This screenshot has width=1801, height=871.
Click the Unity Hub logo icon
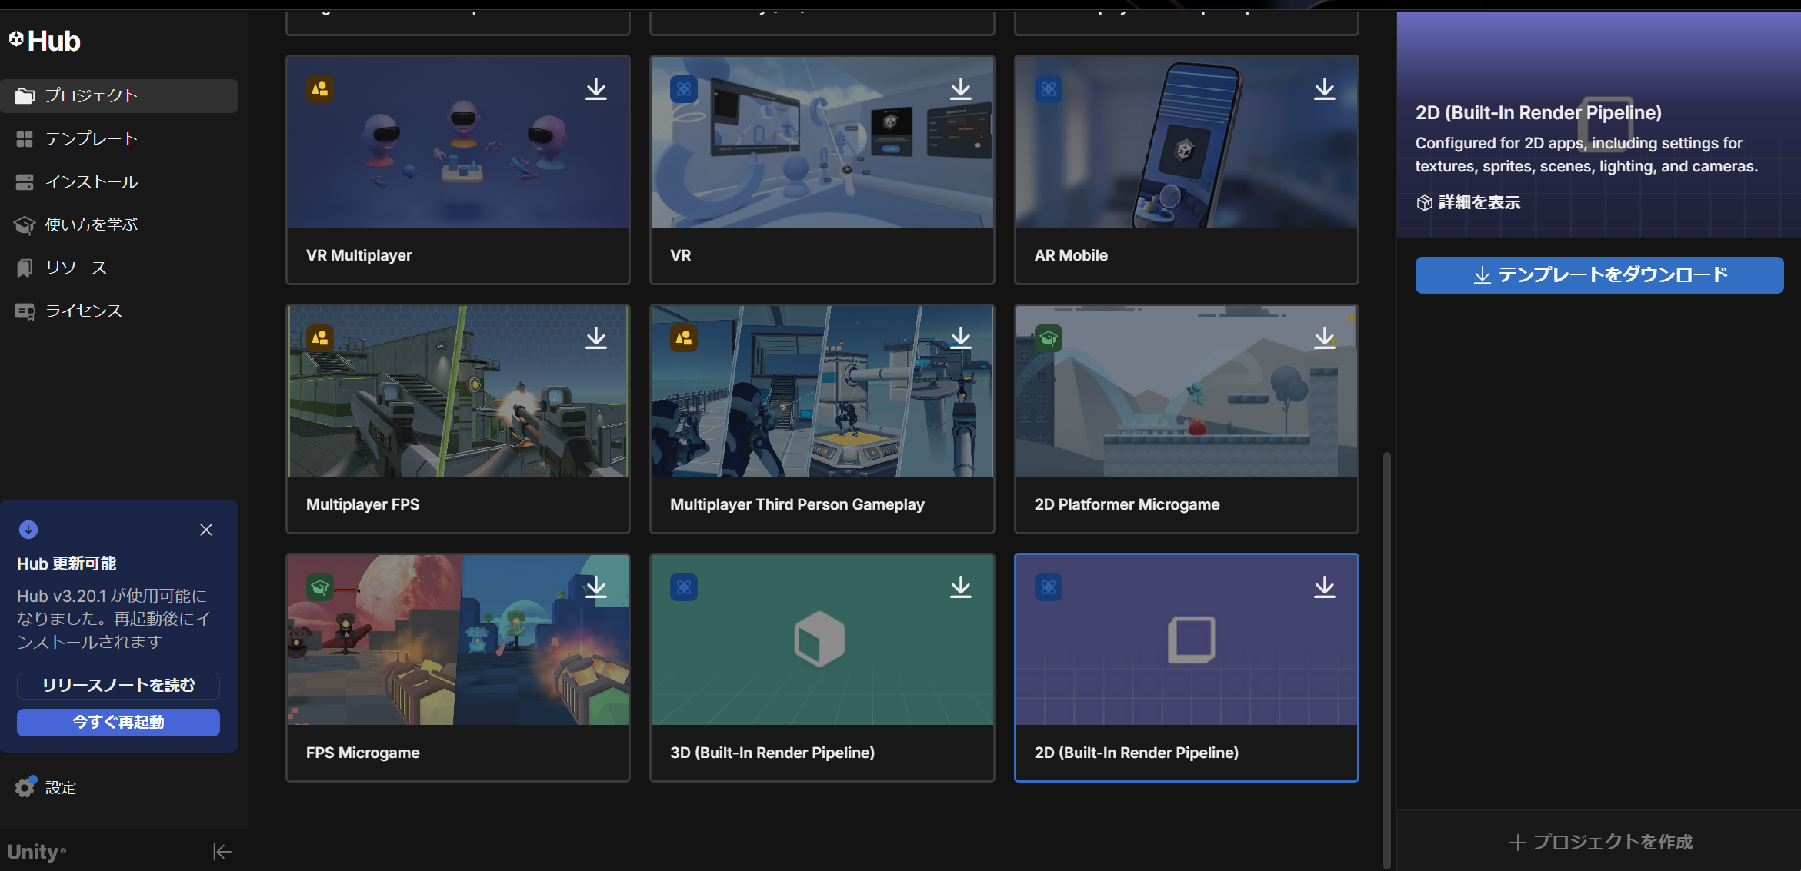pyautogui.click(x=16, y=38)
